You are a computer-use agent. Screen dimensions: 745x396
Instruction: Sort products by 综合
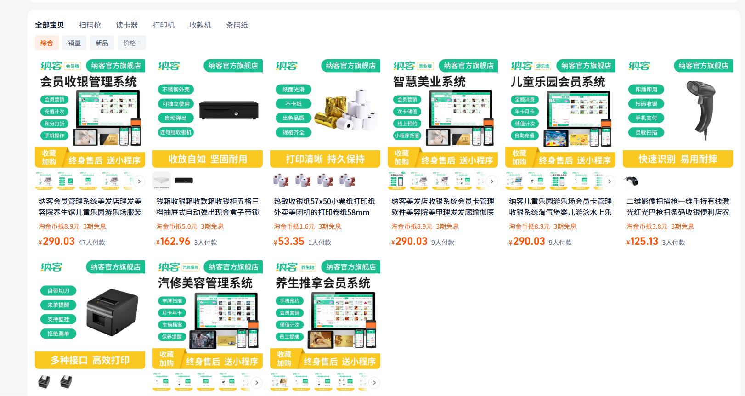pos(47,43)
